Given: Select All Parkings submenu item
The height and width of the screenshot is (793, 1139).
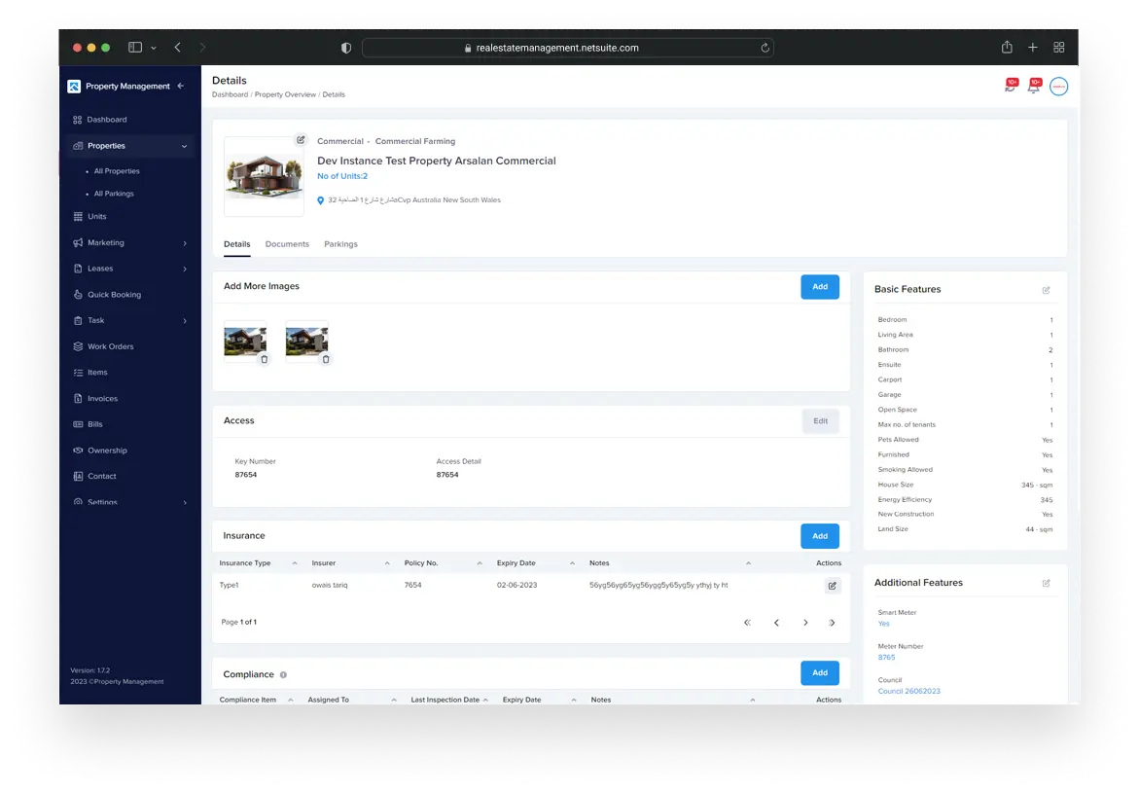Looking at the screenshot, I should point(114,194).
